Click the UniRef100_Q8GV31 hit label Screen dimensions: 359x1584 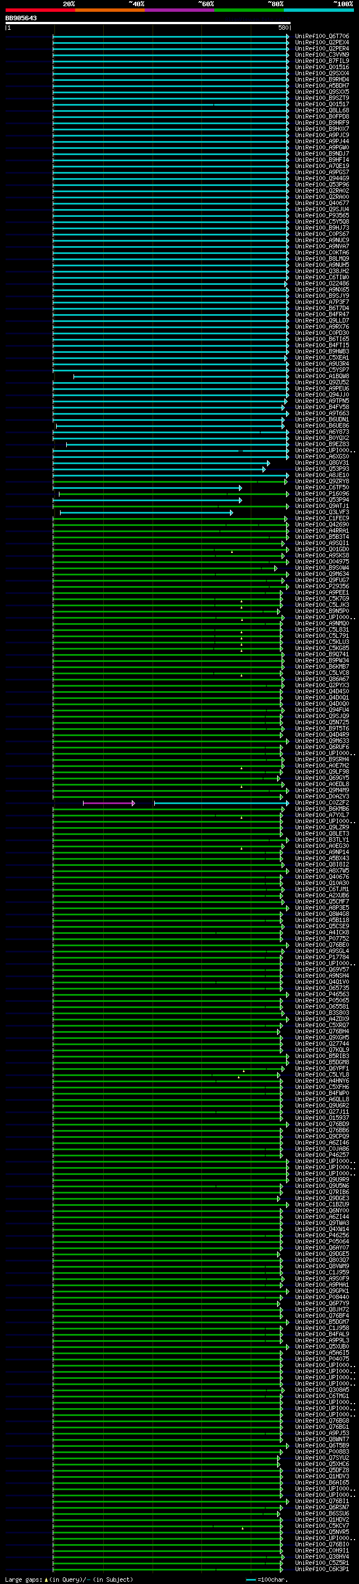pyautogui.click(x=321, y=463)
